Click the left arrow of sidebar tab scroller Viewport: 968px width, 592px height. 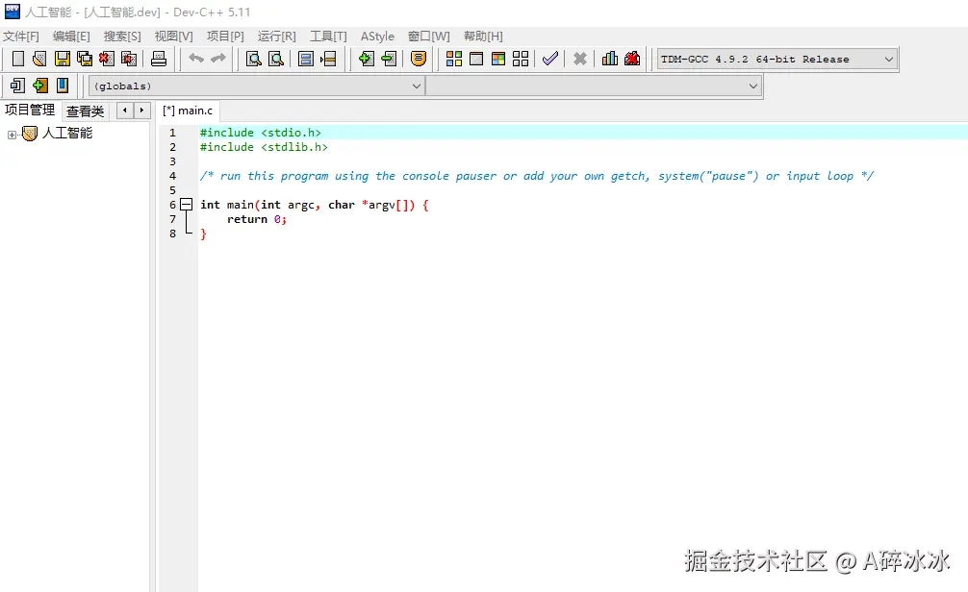125,111
